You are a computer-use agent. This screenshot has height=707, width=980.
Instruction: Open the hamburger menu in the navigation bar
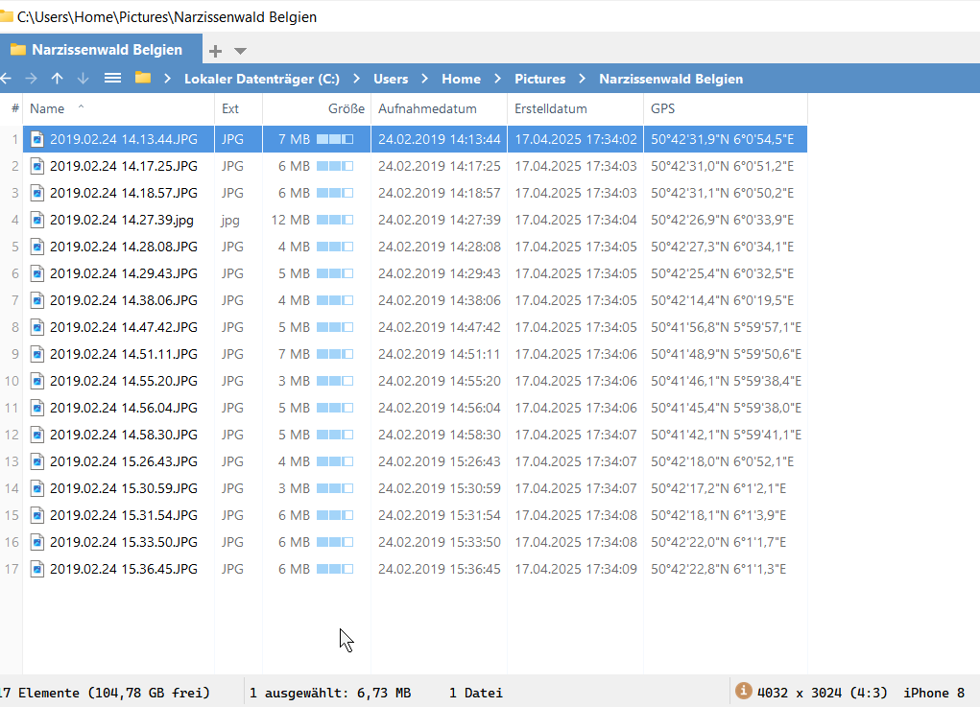pyautogui.click(x=112, y=79)
